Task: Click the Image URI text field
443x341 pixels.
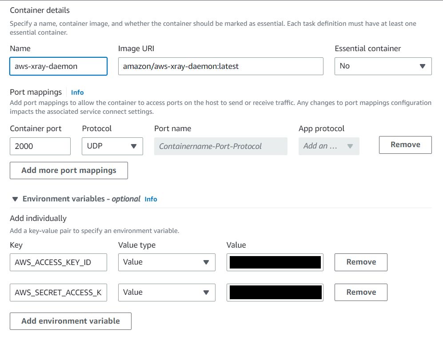Action: coord(220,66)
